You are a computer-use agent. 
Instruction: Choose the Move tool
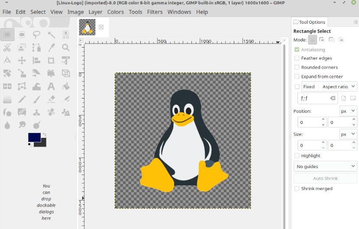point(22,60)
